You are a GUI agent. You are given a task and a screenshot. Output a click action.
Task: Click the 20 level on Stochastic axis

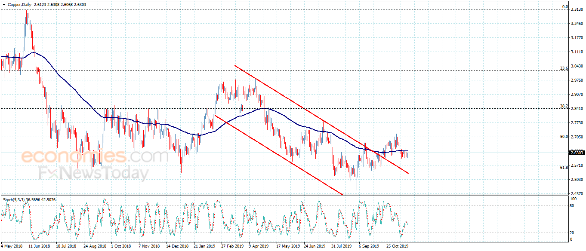572,233
